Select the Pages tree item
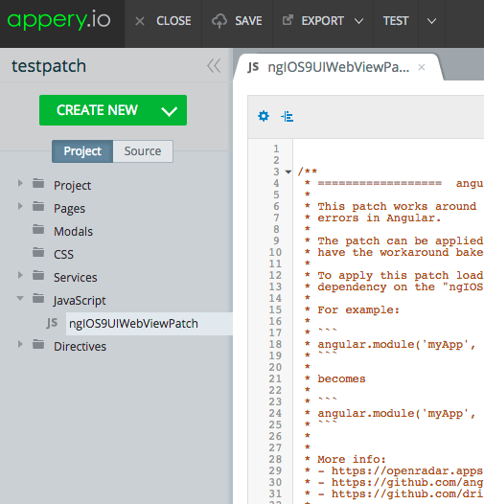 69,209
